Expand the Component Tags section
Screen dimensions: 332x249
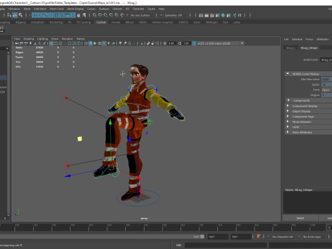(x=288, y=116)
